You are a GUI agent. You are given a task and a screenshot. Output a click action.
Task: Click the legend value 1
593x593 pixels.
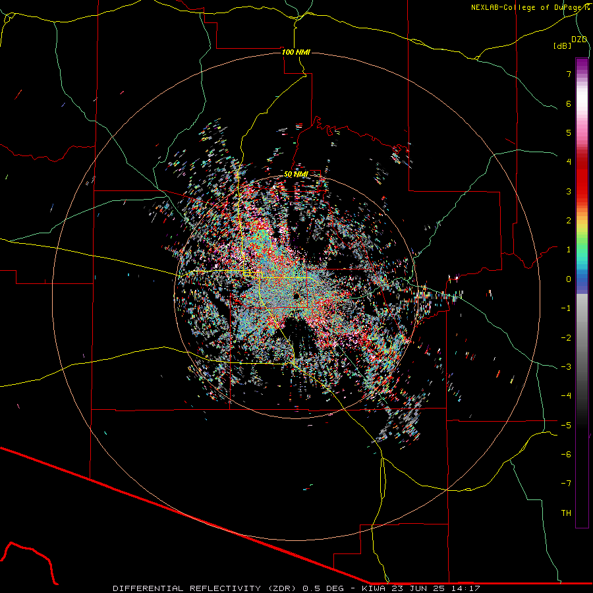pyautogui.click(x=569, y=250)
